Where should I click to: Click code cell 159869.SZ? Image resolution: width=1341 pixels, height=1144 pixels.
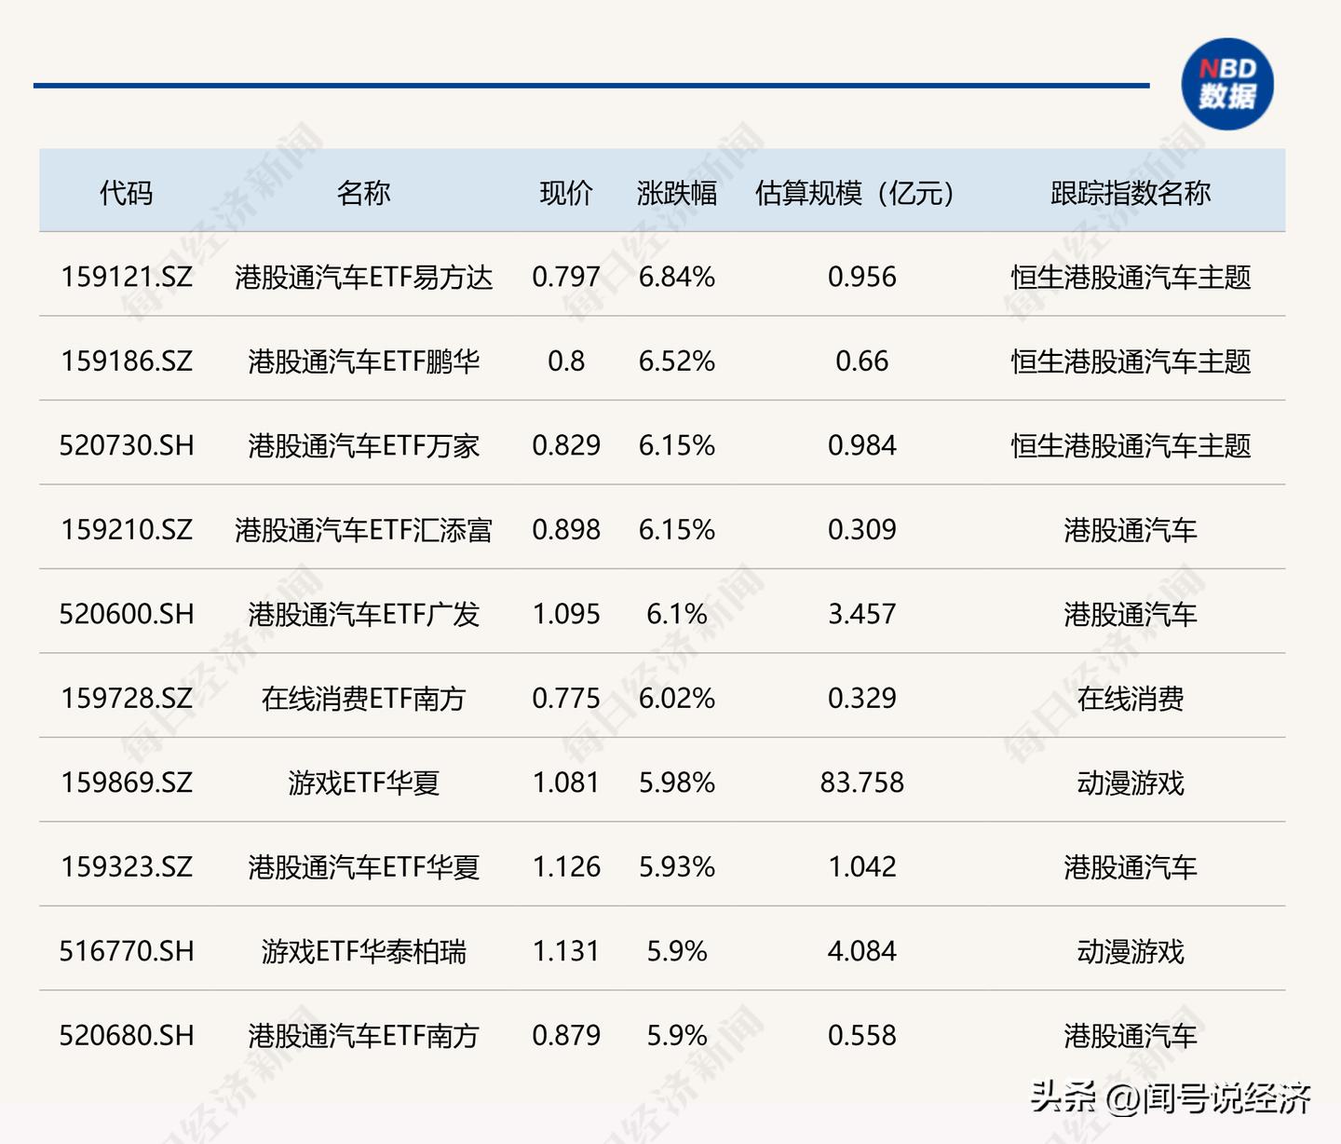pos(127,783)
